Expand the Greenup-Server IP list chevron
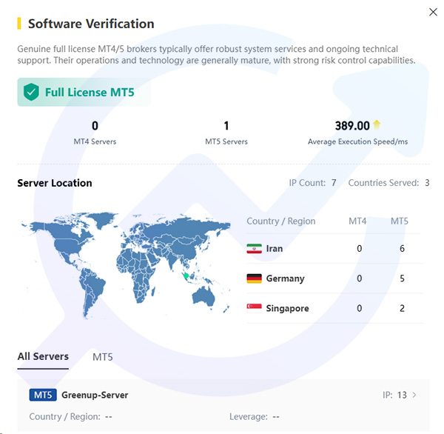This screenshot has width=444, height=434. [x=414, y=395]
